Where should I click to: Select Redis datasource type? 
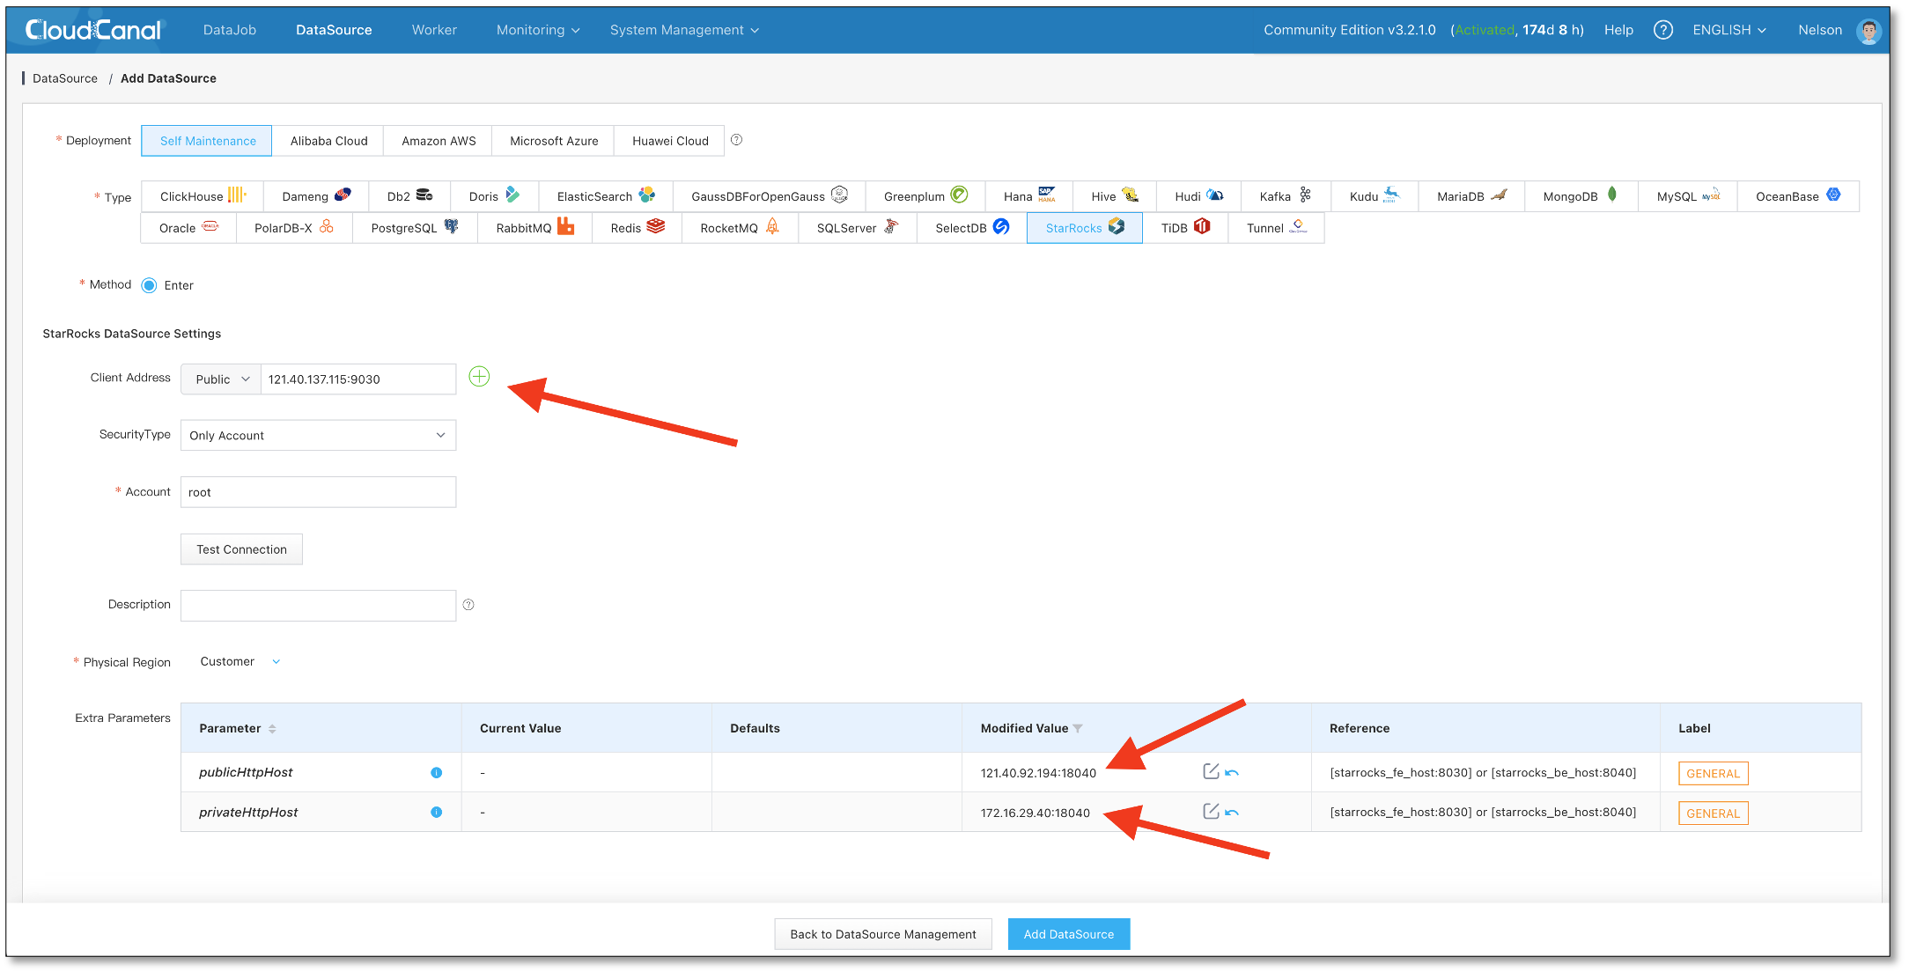tap(637, 228)
